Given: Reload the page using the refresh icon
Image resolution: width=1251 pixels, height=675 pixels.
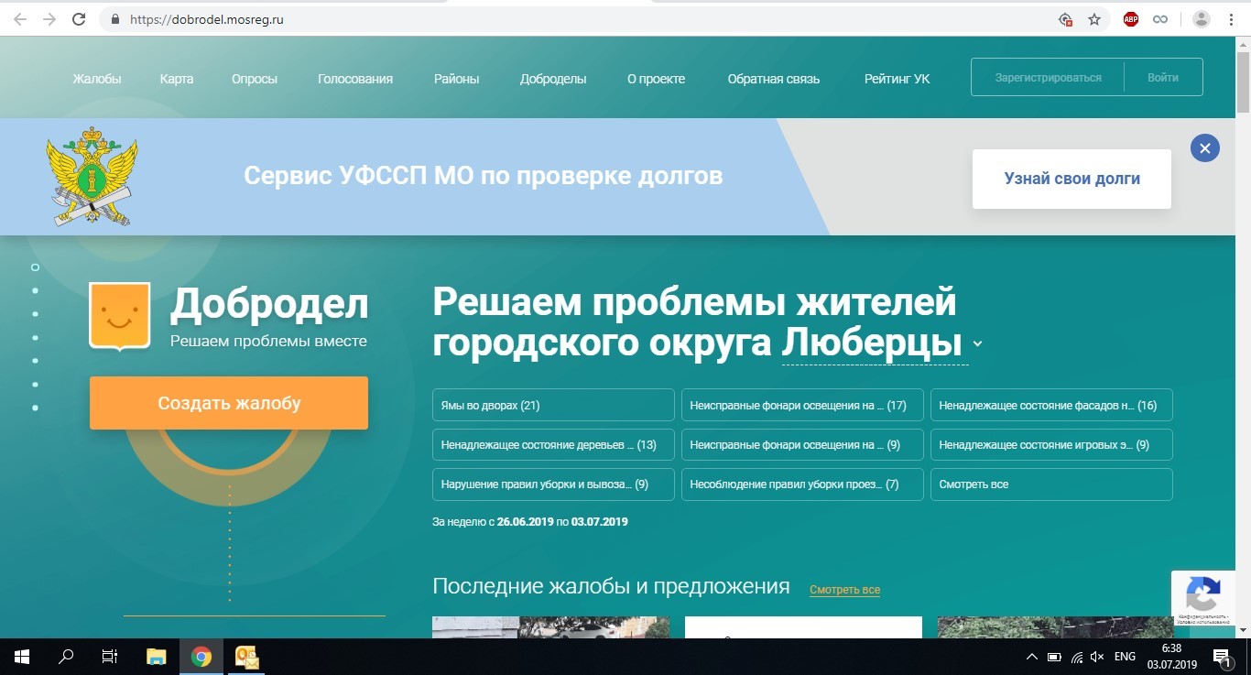Looking at the screenshot, I should pos(79,19).
